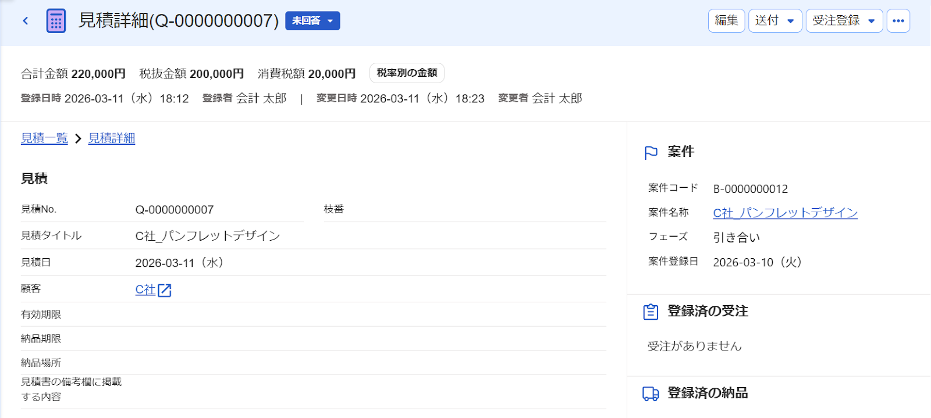Screen dimensions: 931x418
Task: Select estimate number Q-0000000007 value
Action: click(x=175, y=210)
